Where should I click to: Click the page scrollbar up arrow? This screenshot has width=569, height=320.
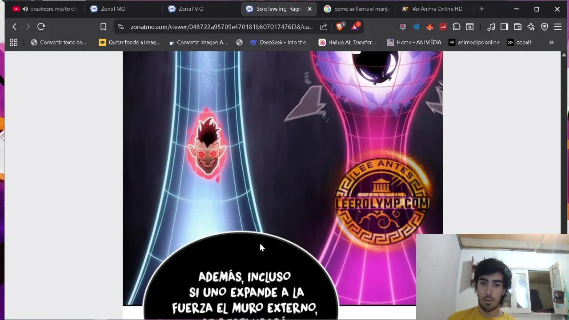tap(565, 54)
